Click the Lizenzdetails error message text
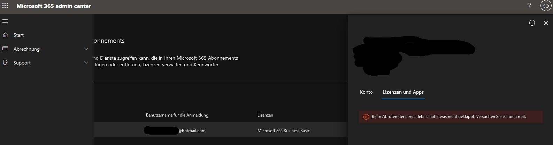This screenshot has height=145, width=553. coord(448,117)
